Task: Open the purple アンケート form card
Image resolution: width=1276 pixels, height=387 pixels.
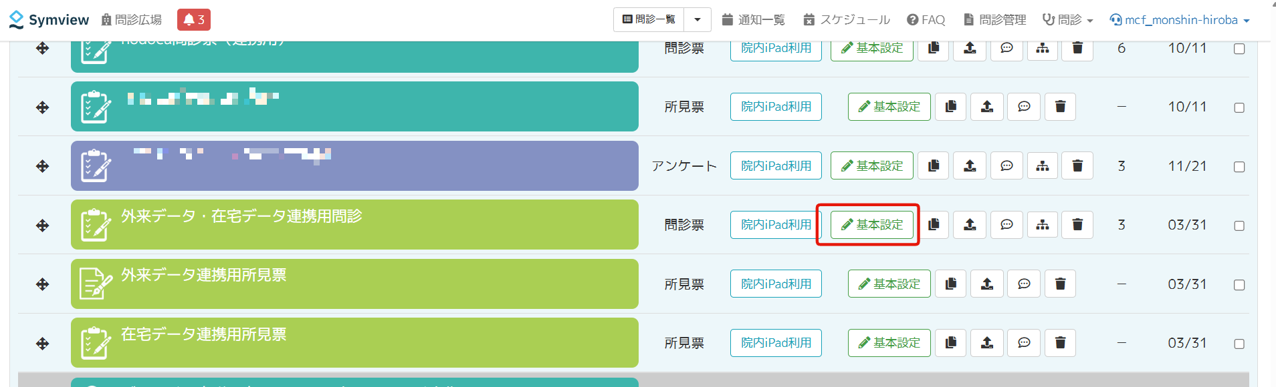Action: (x=354, y=165)
